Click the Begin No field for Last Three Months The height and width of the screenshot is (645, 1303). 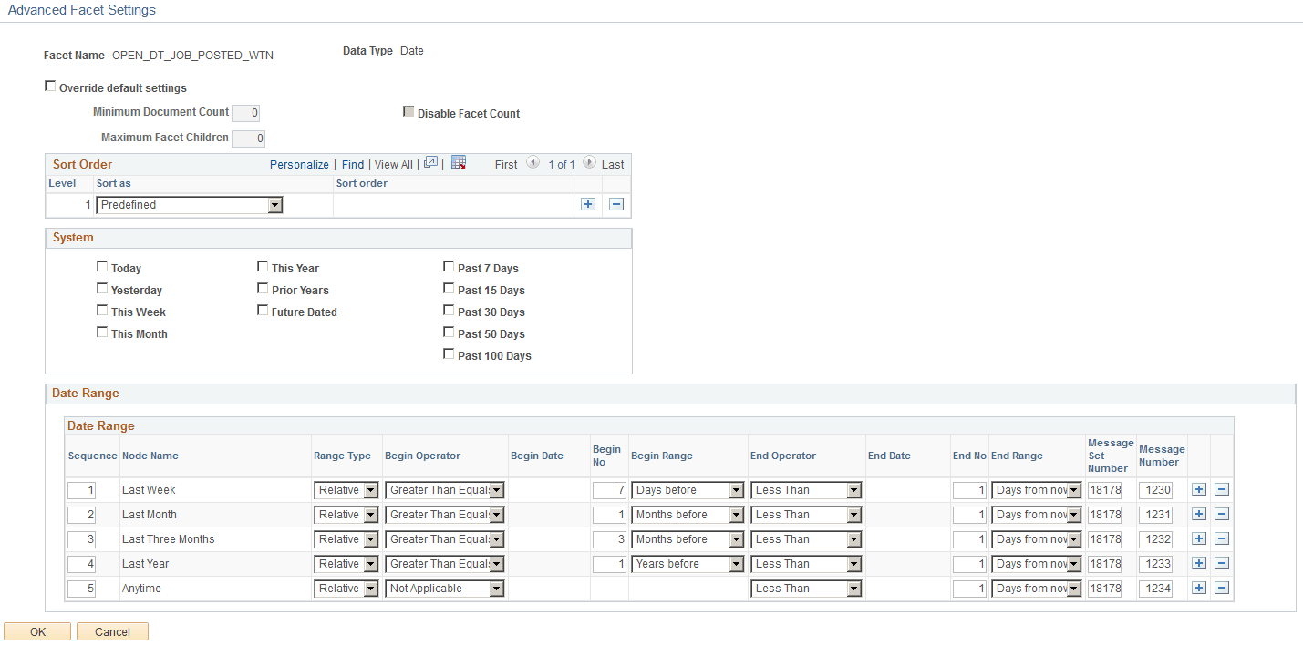click(x=609, y=538)
